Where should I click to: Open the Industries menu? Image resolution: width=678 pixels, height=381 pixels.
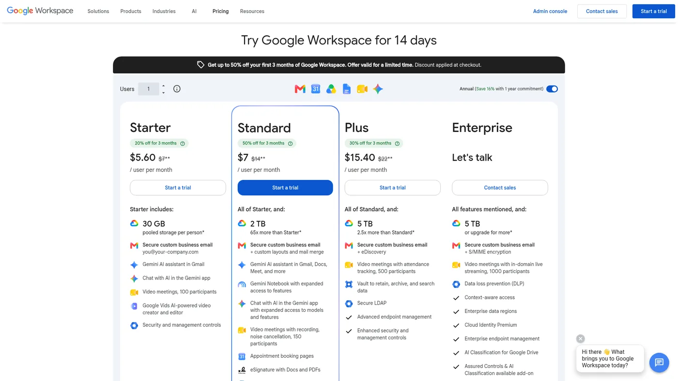164,11
